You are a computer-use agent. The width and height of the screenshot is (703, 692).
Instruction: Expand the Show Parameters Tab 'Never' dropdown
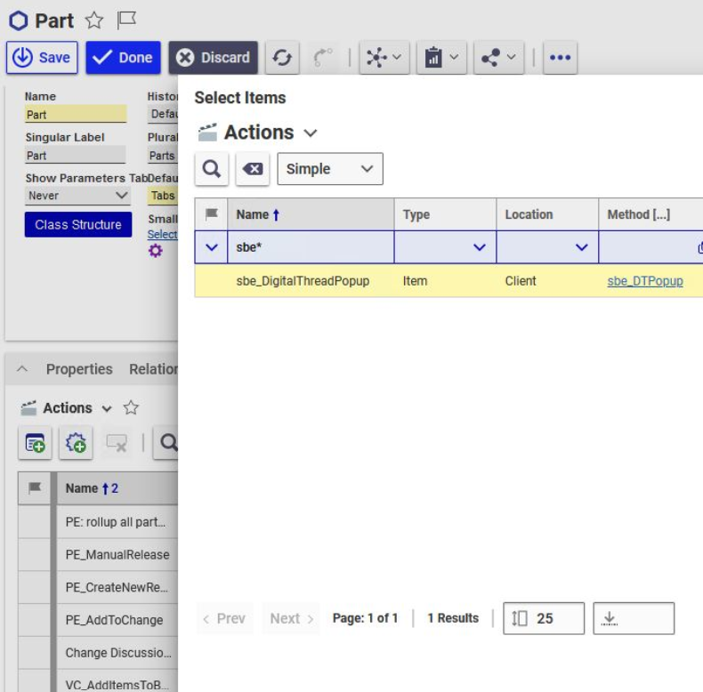(x=77, y=196)
